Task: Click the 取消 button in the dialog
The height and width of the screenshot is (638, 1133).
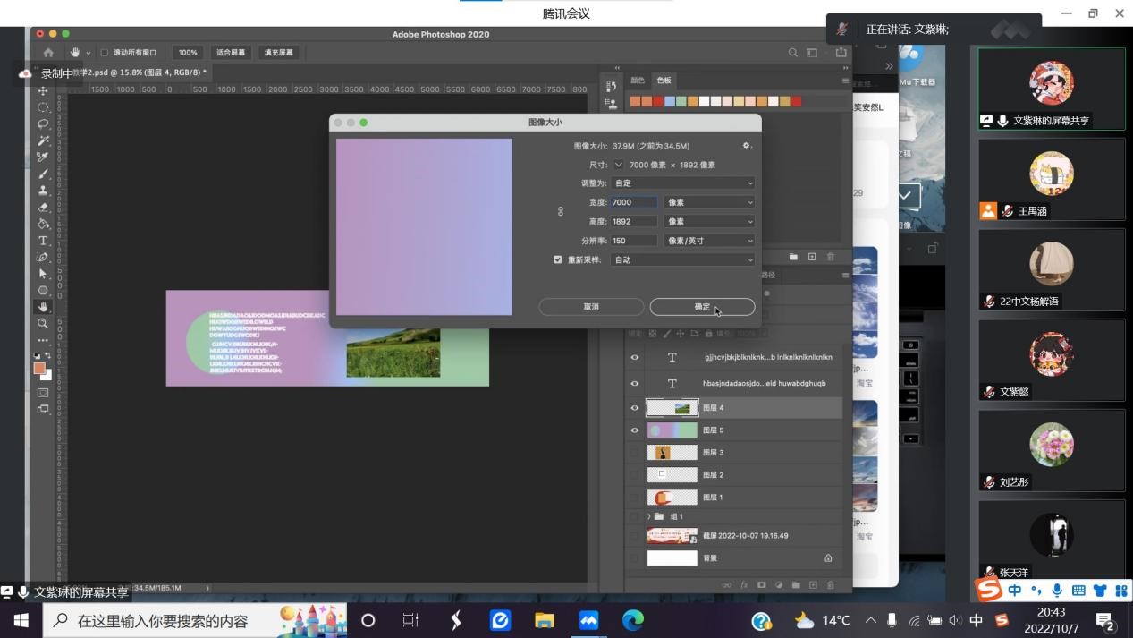Action: click(591, 307)
